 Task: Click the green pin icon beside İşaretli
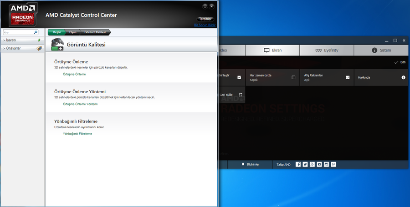pos(39,40)
